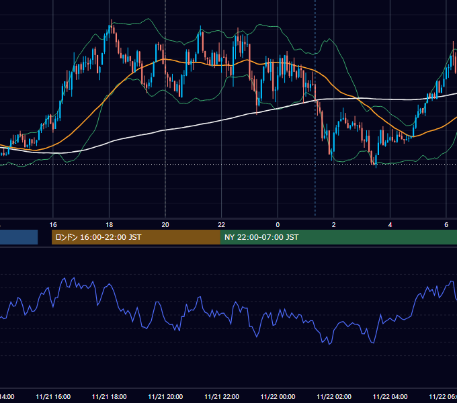The image size is (457, 403).
Task: Select the ロンドン 16:00-22:00 JST session bar
Action: (x=136, y=237)
